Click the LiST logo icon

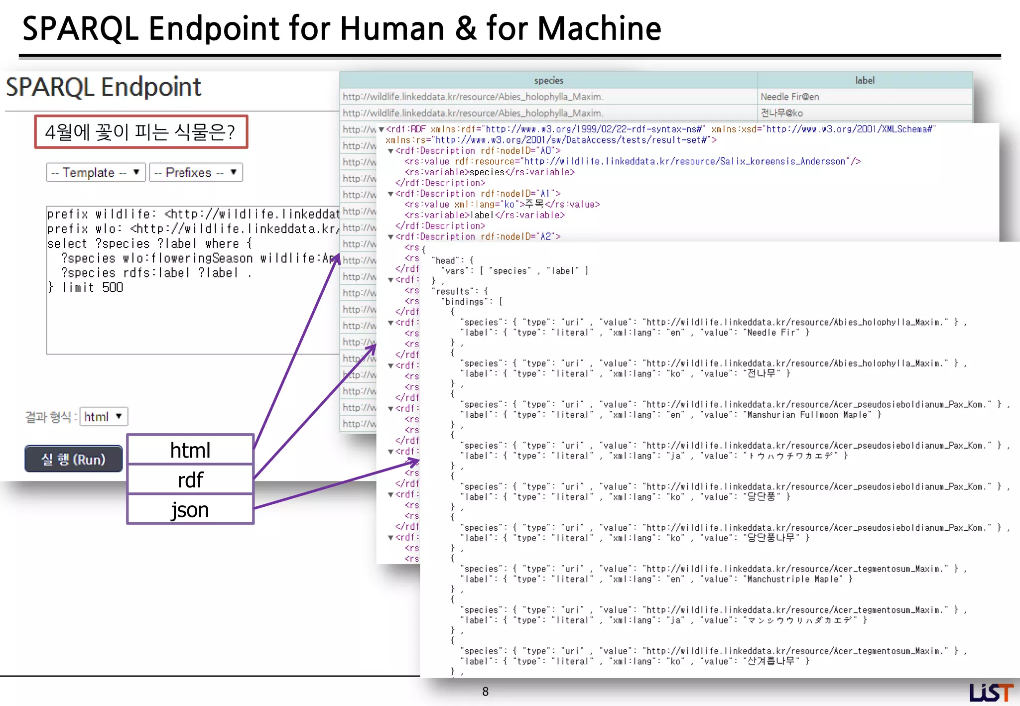[x=991, y=692]
